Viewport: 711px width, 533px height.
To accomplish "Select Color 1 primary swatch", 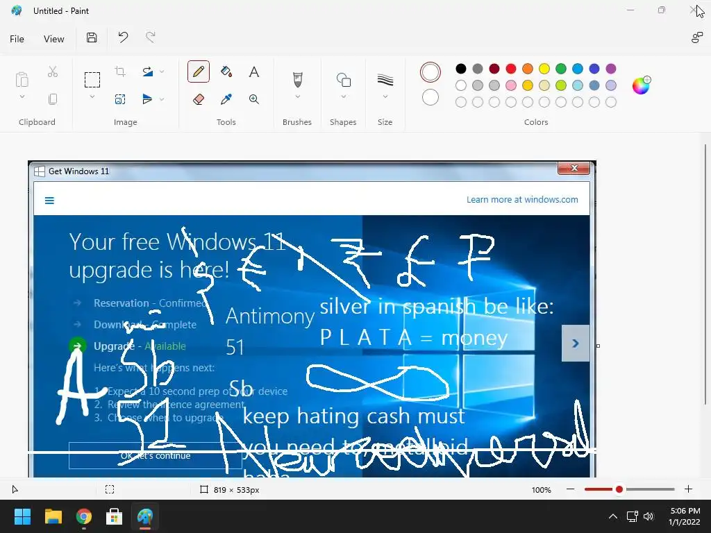I will pos(430,72).
